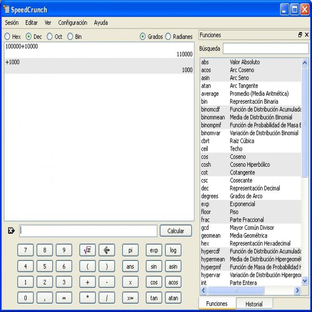The width and height of the screenshot is (312, 312).
Task: Open the Ayuda menu
Action: 101,23
